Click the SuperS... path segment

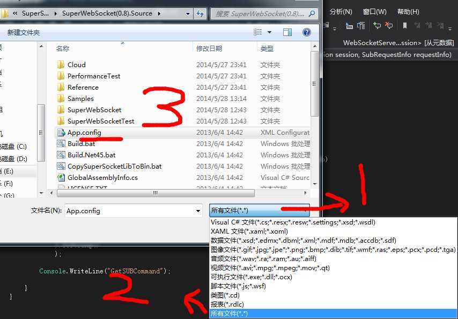(35, 13)
